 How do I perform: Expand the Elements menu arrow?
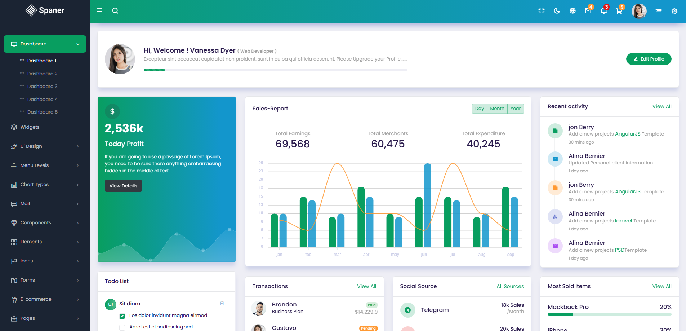78,242
